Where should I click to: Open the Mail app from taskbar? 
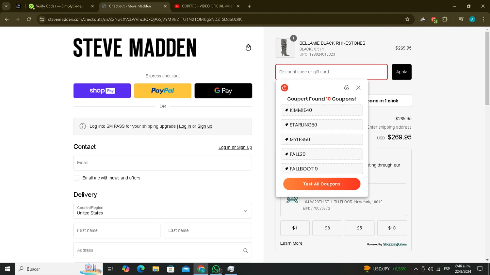click(x=186, y=269)
